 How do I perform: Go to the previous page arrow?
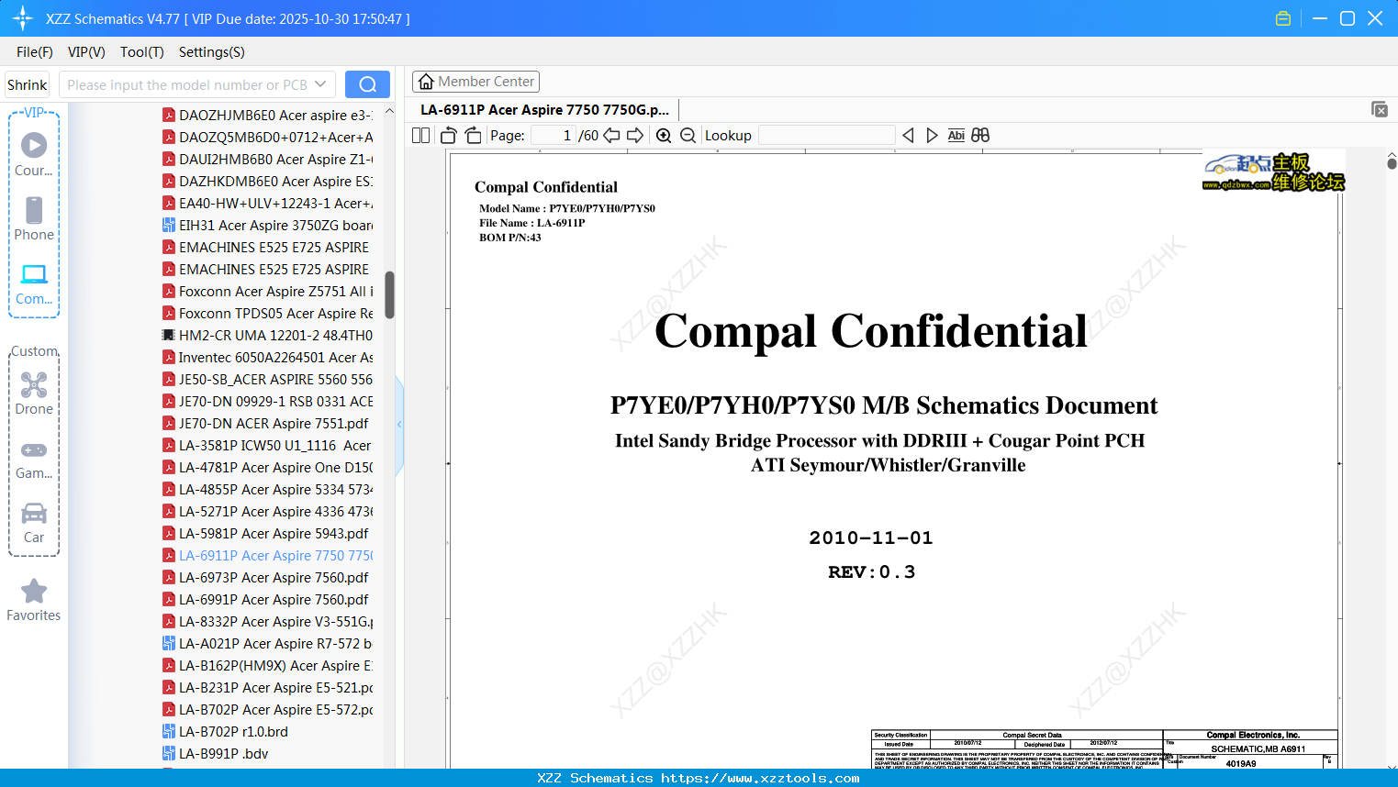(x=611, y=136)
